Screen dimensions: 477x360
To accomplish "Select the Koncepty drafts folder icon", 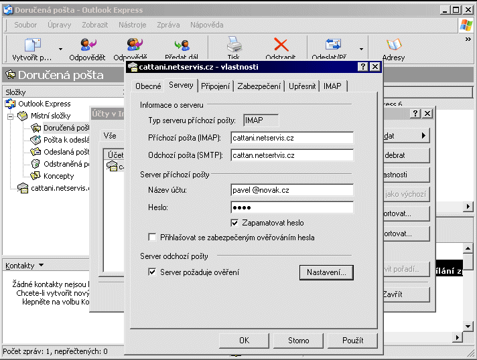I will (x=36, y=175).
